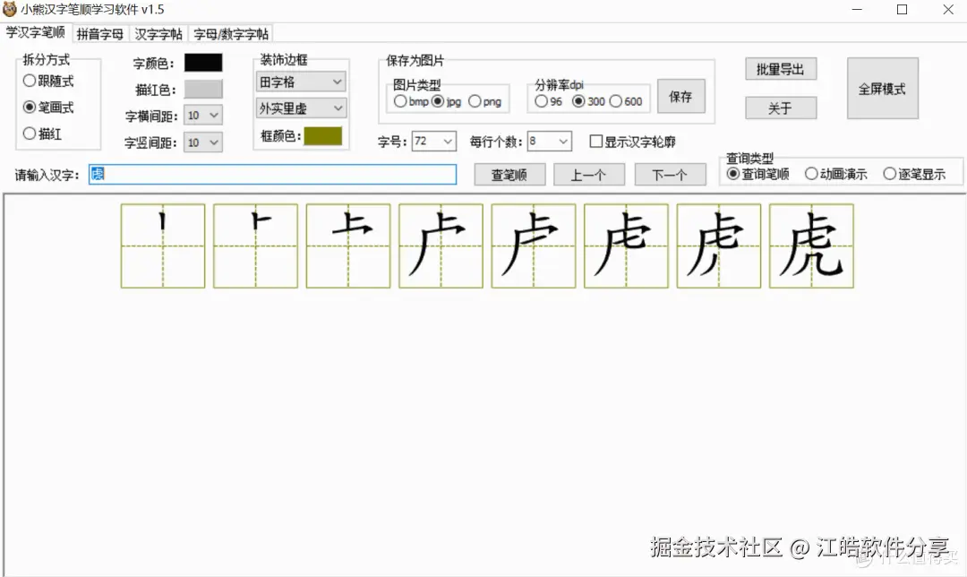The width and height of the screenshot is (967, 577).
Task: Click the 下一个 next button
Action: click(x=670, y=175)
